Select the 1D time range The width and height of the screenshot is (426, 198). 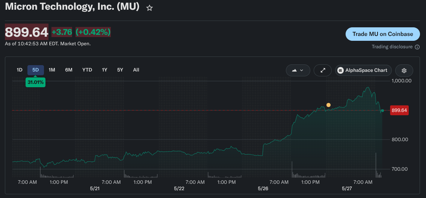click(19, 70)
